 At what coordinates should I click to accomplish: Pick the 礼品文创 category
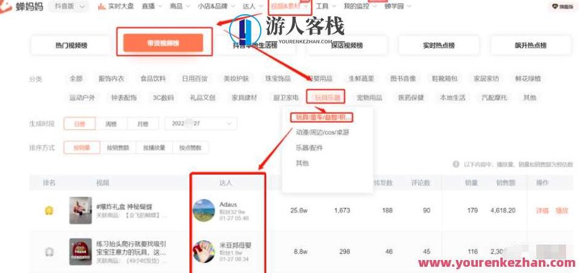202,98
